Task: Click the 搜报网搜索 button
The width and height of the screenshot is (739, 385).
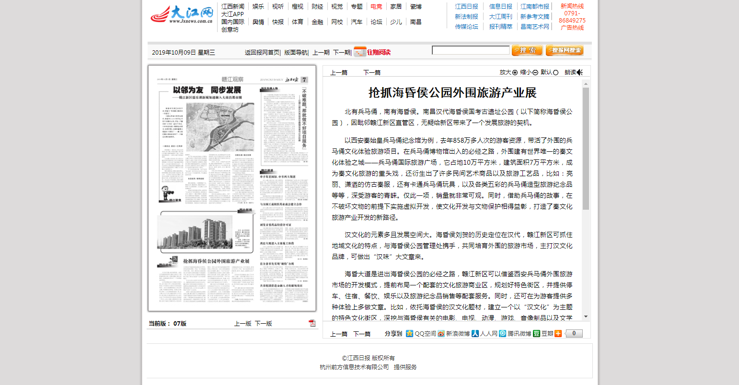Action: pyautogui.click(x=565, y=50)
